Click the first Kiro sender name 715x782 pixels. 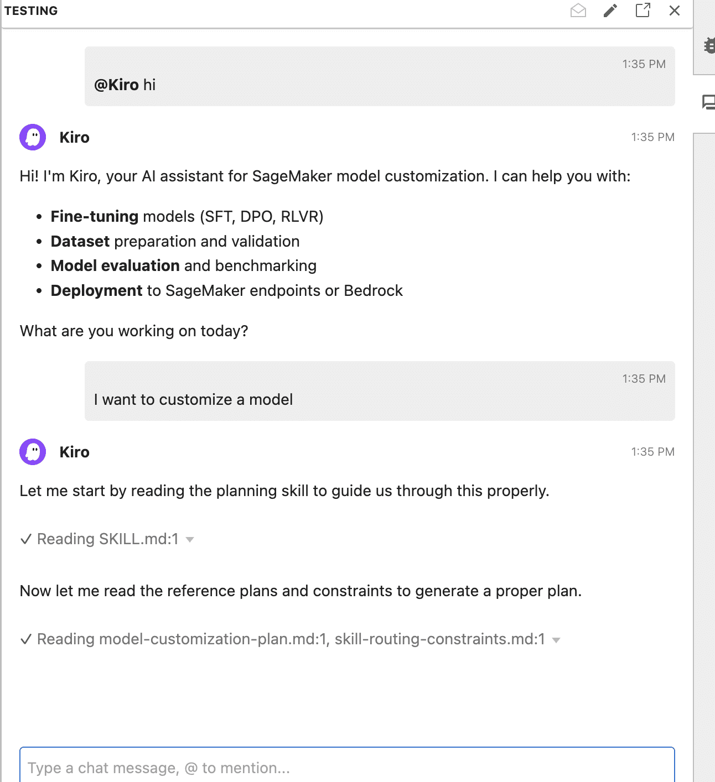pos(74,137)
